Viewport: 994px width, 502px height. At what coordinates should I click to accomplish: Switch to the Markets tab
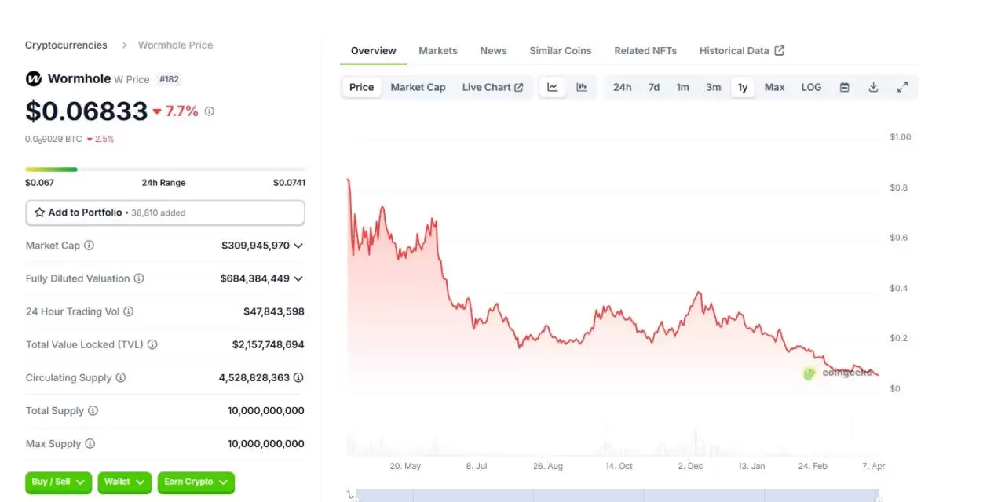[x=437, y=50]
